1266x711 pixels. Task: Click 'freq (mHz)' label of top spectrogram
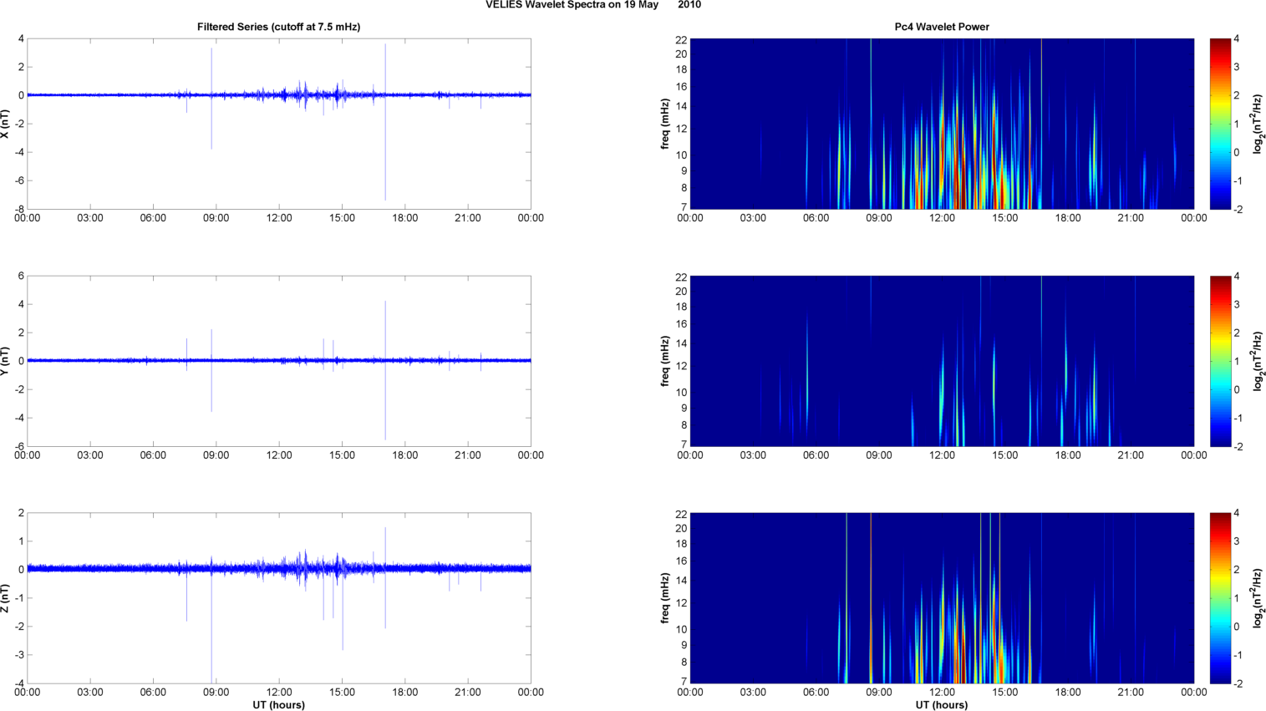click(x=665, y=124)
